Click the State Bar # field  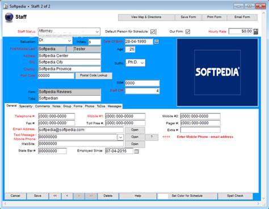[52, 151]
